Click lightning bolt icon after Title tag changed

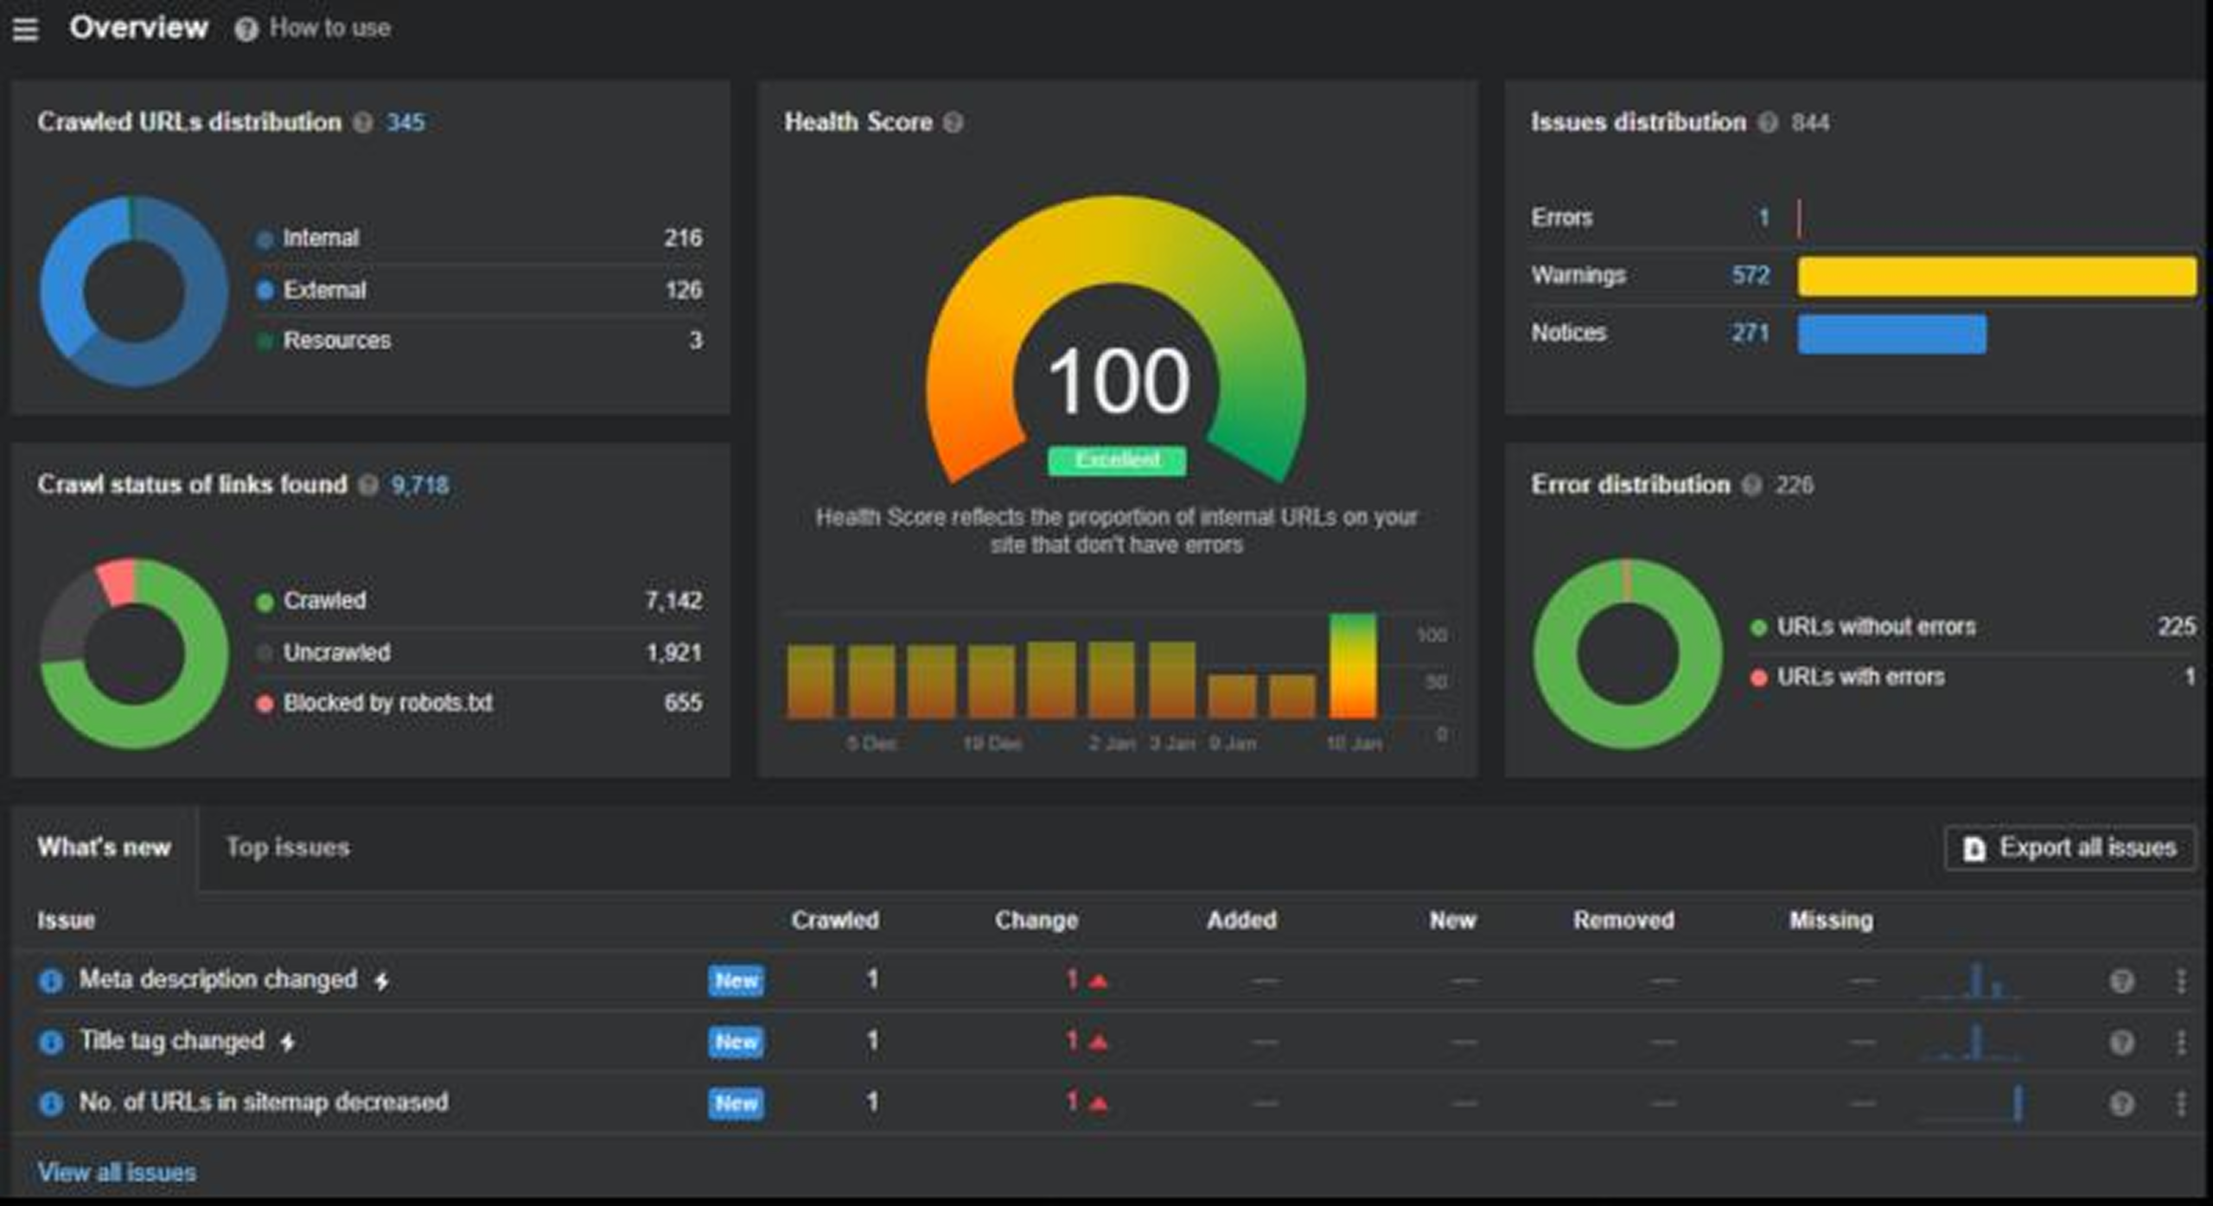click(x=288, y=1043)
